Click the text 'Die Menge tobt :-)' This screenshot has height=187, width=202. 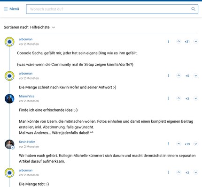click(34, 184)
